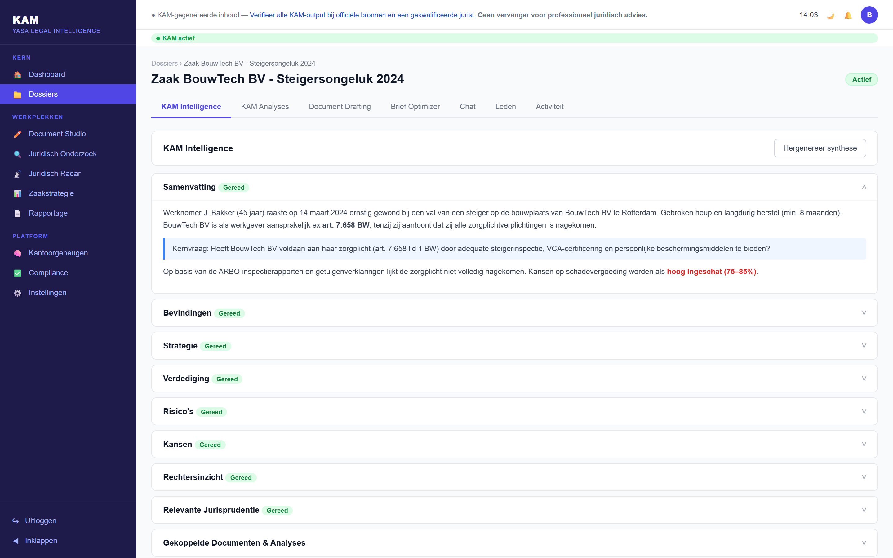
Task: Click the Rapportage document icon
Action: coord(17,213)
